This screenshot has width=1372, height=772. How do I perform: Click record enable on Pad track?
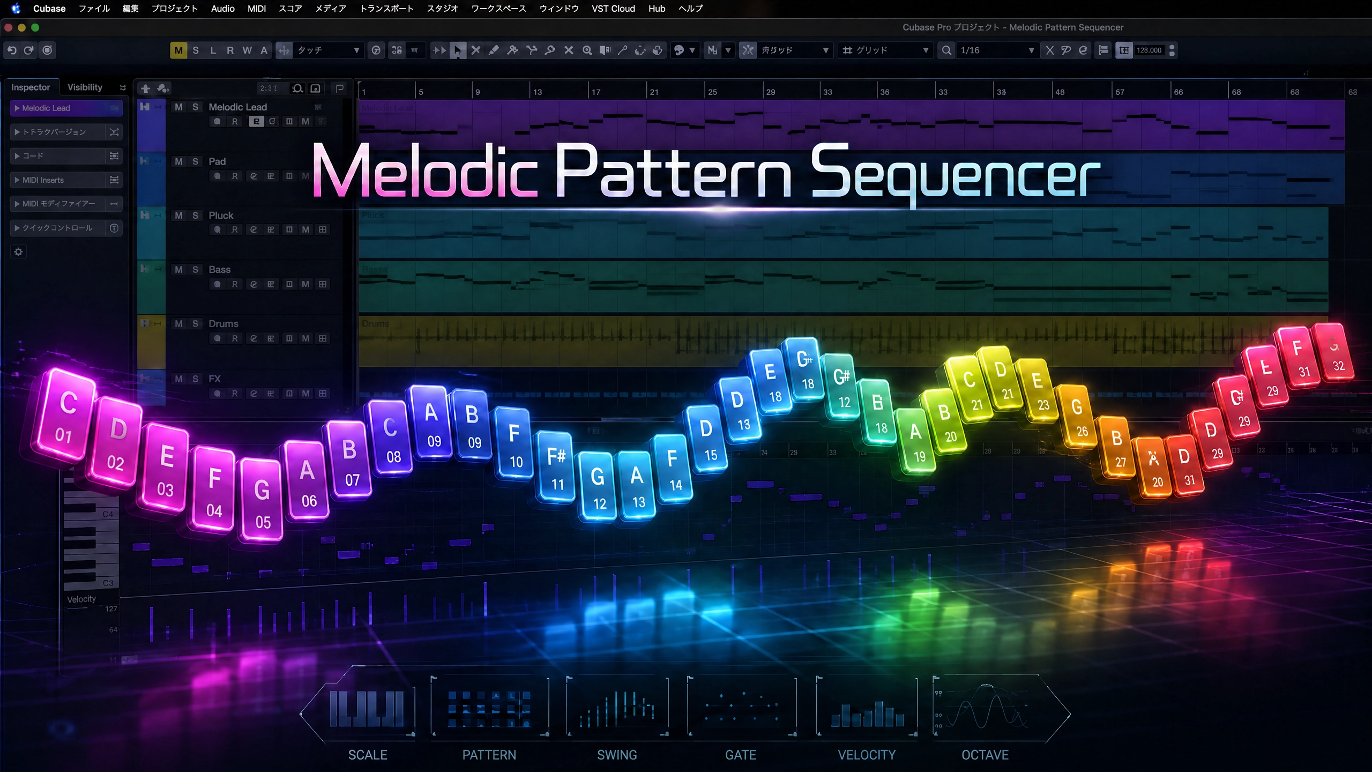pyautogui.click(x=217, y=176)
